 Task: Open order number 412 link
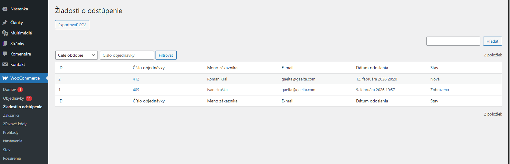coord(136,79)
